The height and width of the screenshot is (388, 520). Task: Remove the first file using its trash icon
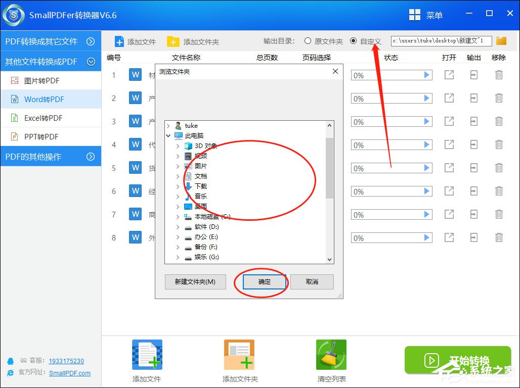click(x=499, y=74)
